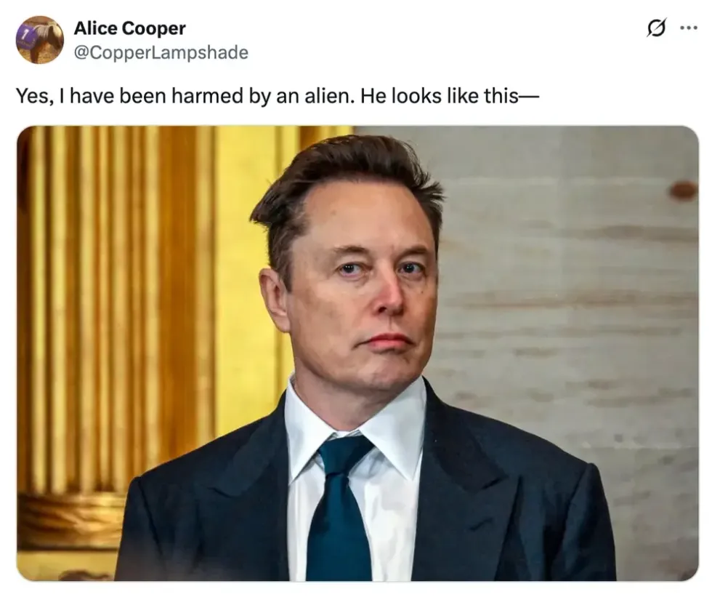
Task: Open Alice Cooper's profile avatar
Action: [39, 40]
